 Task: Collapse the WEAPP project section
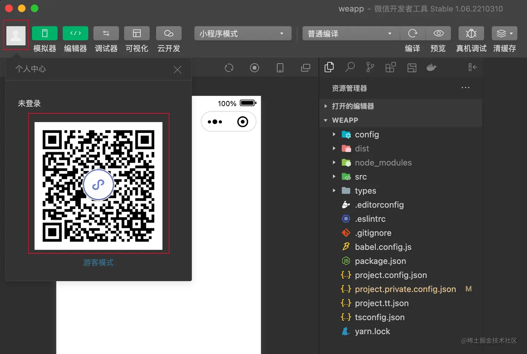[401, 120]
